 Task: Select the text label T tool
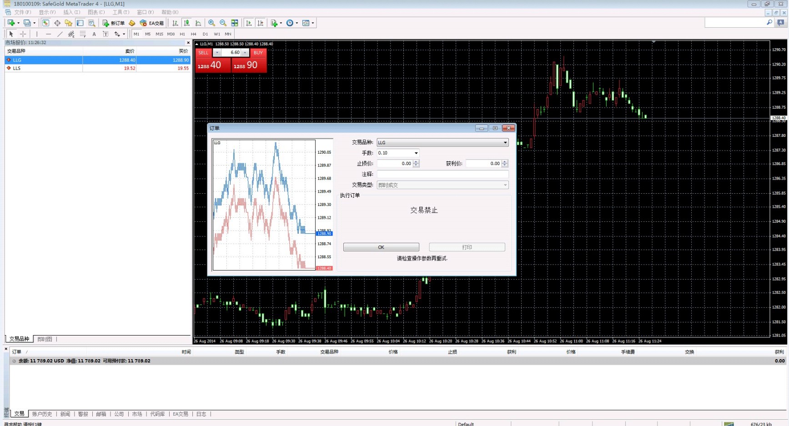tap(106, 34)
